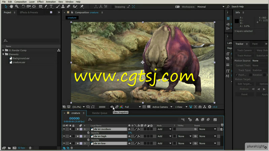Click the Edit Target button
This screenshot has height=151, width=269.
click(x=244, y=84)
